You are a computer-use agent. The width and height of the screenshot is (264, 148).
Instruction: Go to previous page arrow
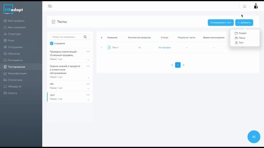(x=172, y=65)
